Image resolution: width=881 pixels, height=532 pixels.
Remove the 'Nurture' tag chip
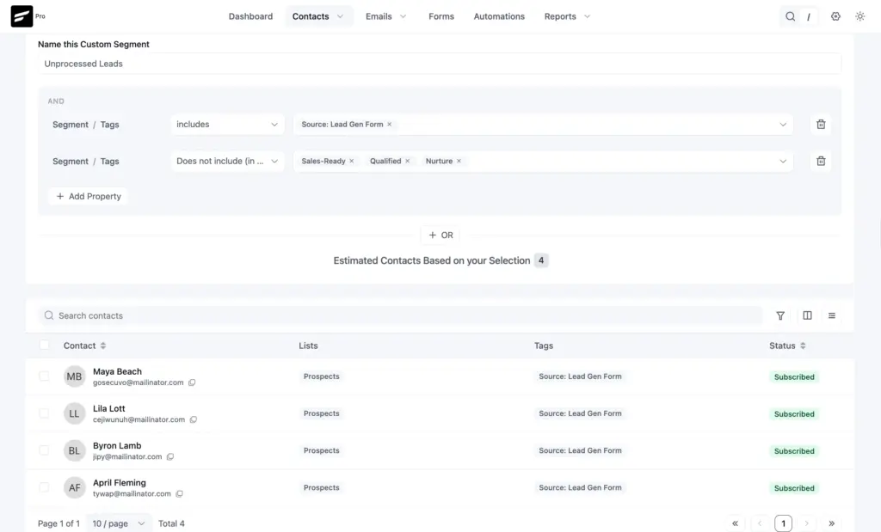point(459,161)
